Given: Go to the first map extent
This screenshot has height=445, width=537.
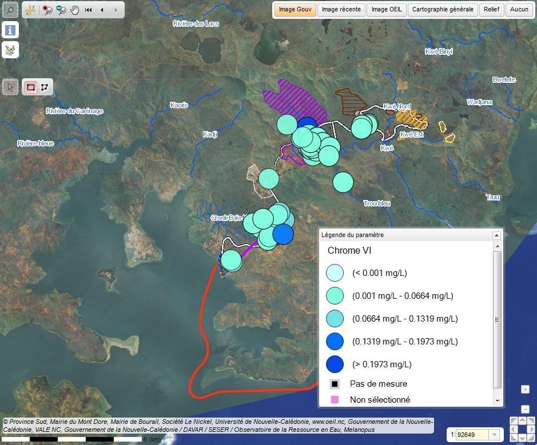Looking at the screenshot, I should coord(89,10).
